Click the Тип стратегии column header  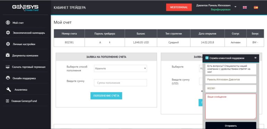pos(173,34)
